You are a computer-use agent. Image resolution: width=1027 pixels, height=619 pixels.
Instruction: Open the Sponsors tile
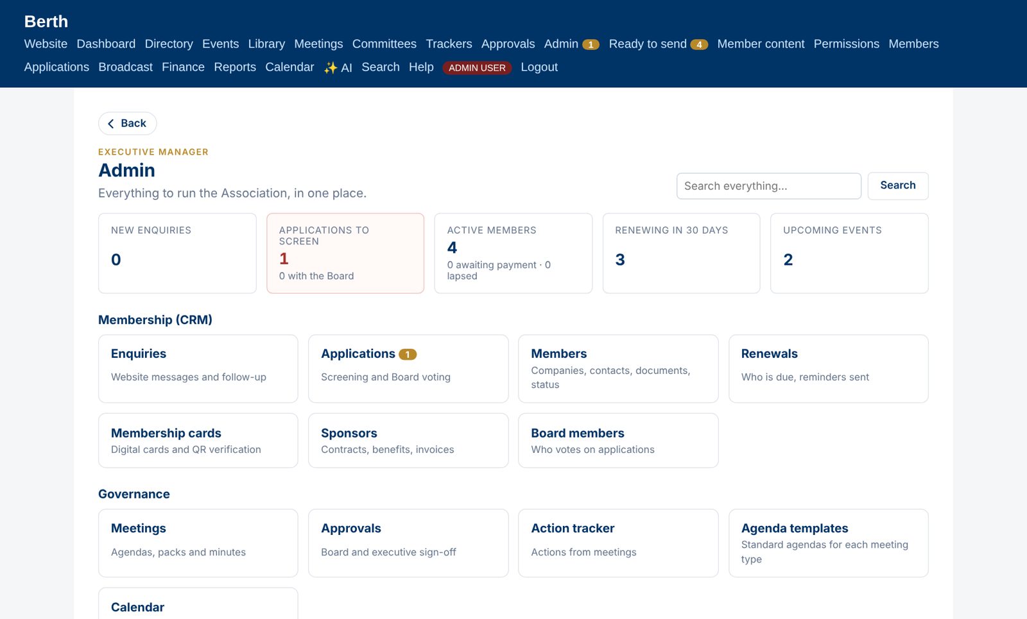(408, 441)
